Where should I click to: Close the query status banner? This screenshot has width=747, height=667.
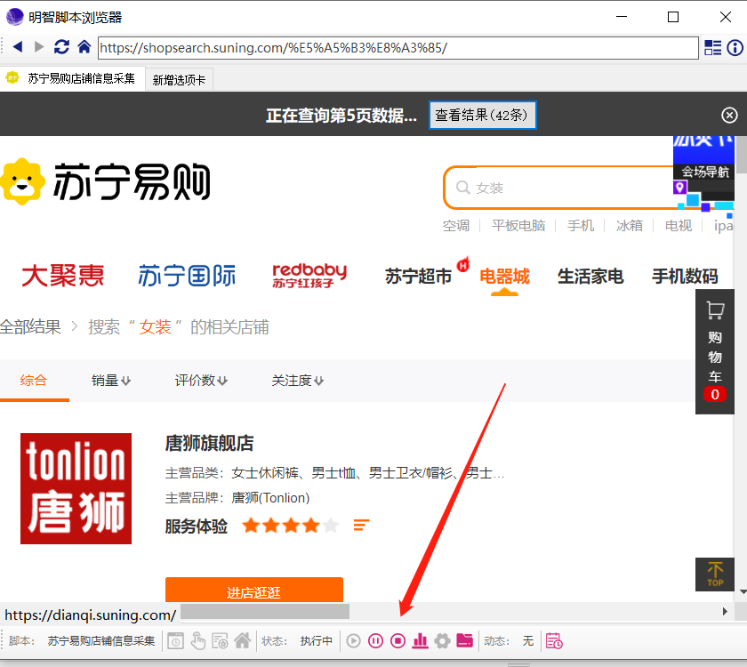coord(729,115)
